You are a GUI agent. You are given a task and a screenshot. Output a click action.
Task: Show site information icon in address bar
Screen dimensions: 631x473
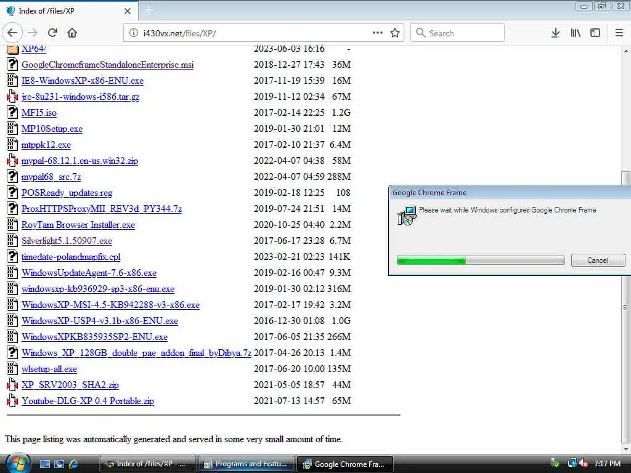tap(133, 33)
